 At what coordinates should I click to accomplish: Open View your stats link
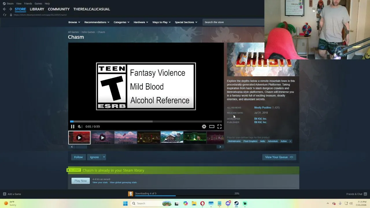pyautogui.click(x=100, y=183)
